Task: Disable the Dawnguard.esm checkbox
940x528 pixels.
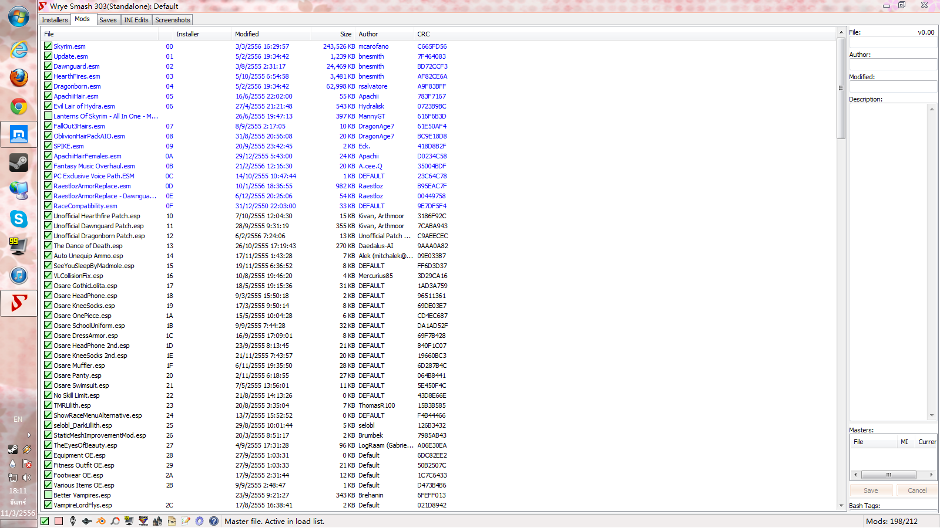Action: click(48, 66)
